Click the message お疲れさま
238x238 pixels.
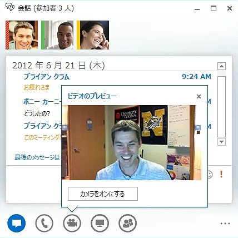pyautogui.click(x=37, y=87)
